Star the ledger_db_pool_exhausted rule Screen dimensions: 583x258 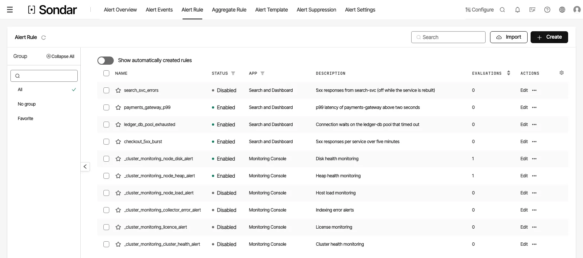[118, 125]
